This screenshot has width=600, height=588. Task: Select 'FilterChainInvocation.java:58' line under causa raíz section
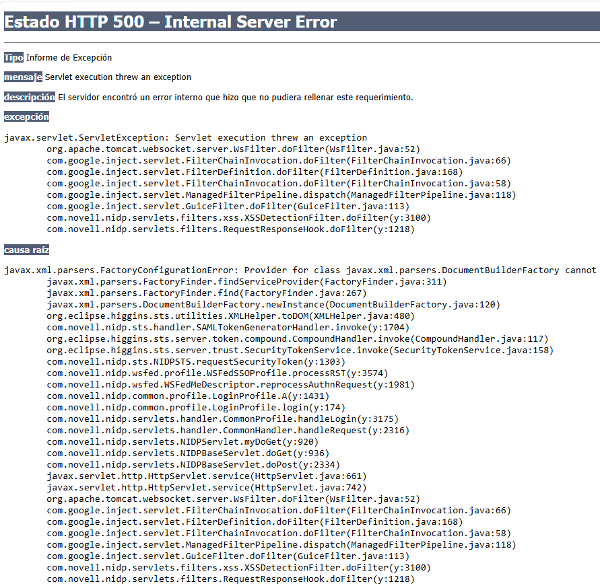pos(279,534)
